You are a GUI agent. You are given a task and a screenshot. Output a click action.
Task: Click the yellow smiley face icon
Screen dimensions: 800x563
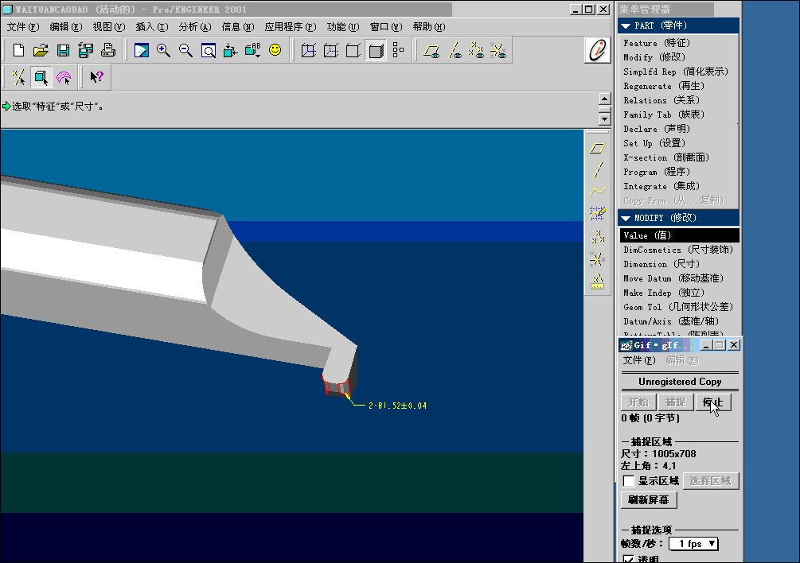click(x=275, y=50)
